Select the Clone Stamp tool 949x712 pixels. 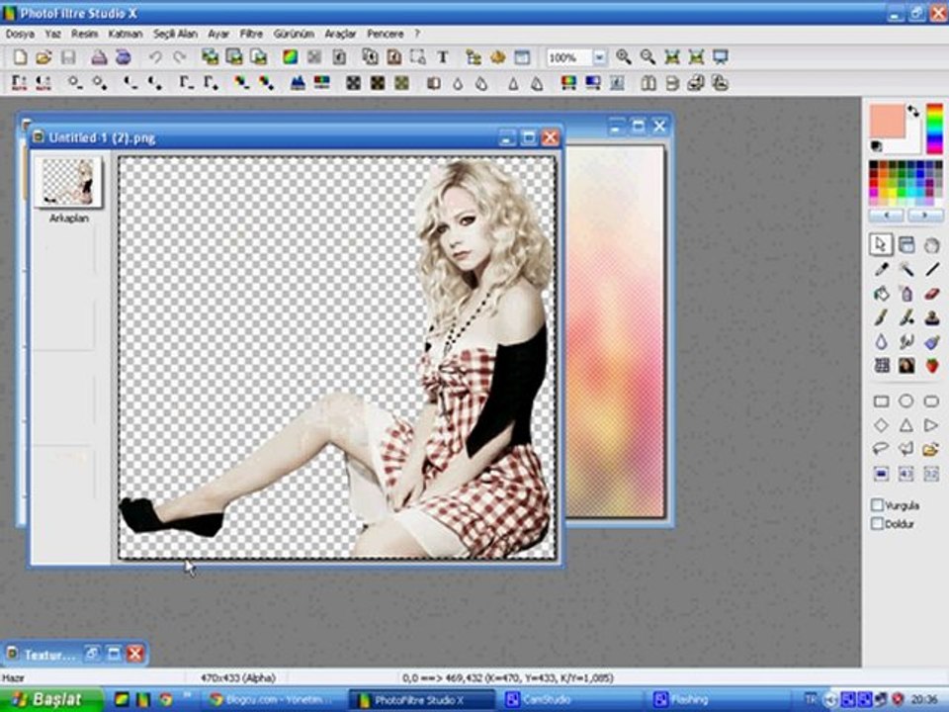point(931,317)
